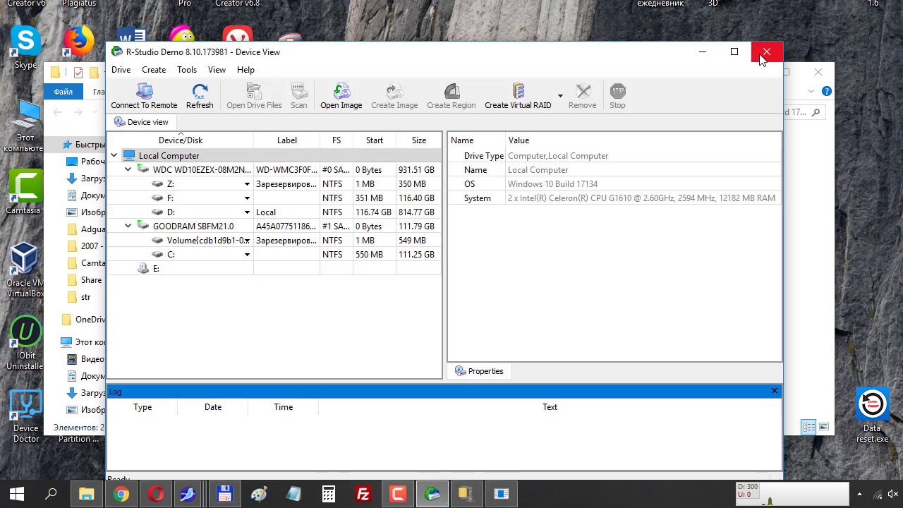The image size is (903, 508).
Task: Select the GOODRAM SBFM21.0 drive
Action: [193, 226]
